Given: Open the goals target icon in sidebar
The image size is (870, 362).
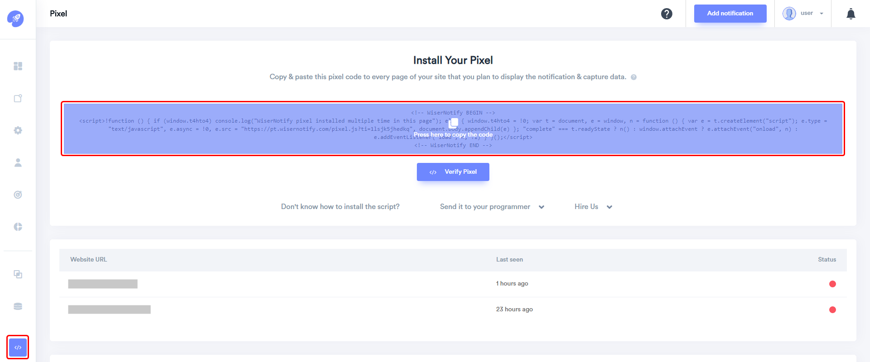Looking at the screenshot, I should tap(18, 195).
